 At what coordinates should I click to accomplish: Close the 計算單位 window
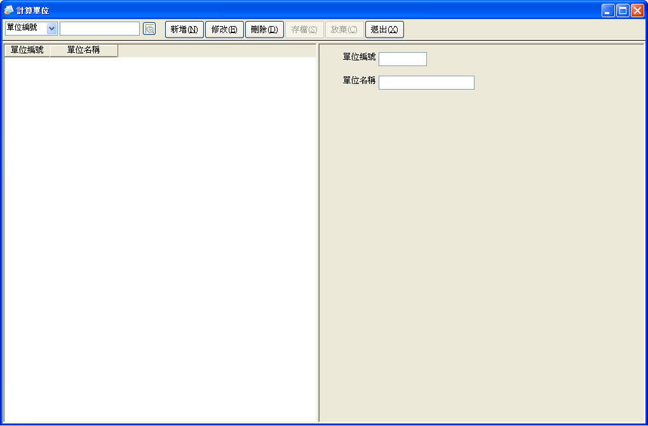point(637,10)
